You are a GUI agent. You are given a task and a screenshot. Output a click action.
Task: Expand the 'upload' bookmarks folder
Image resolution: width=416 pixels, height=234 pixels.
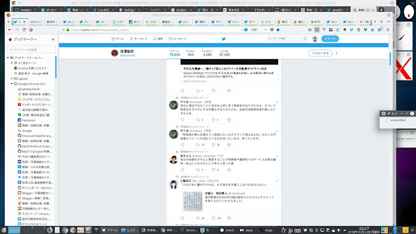[12, 79]
